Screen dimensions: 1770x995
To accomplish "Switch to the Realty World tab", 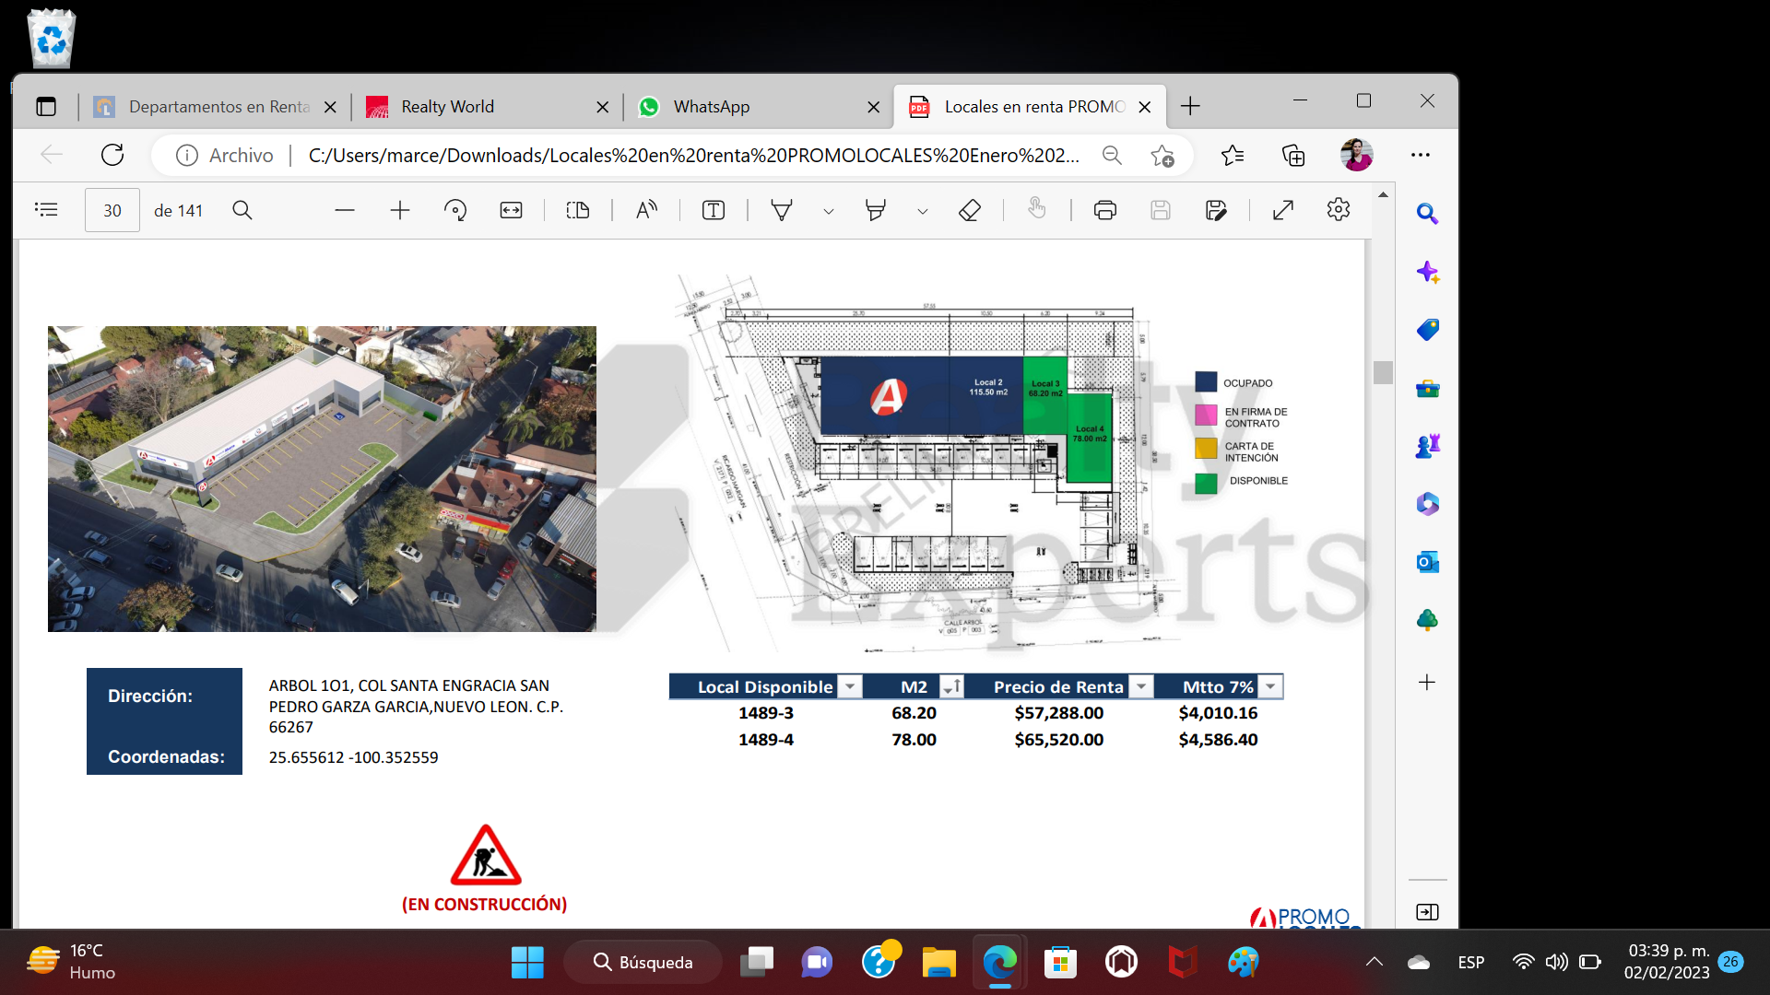I will pos(448,107).
